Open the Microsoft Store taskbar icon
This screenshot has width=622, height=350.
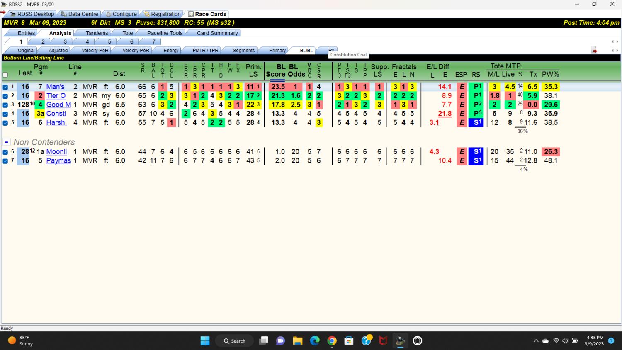[x=349, y=341]
